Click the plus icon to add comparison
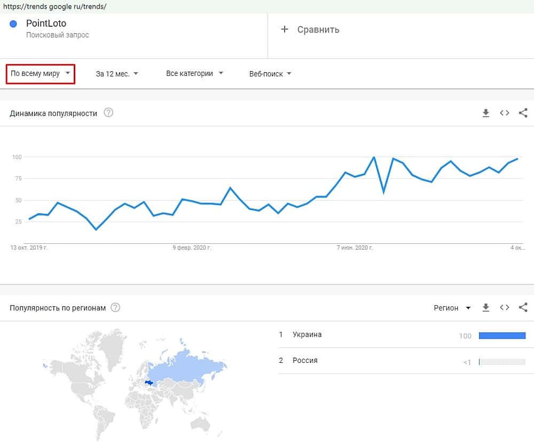 tap(285, 29)
